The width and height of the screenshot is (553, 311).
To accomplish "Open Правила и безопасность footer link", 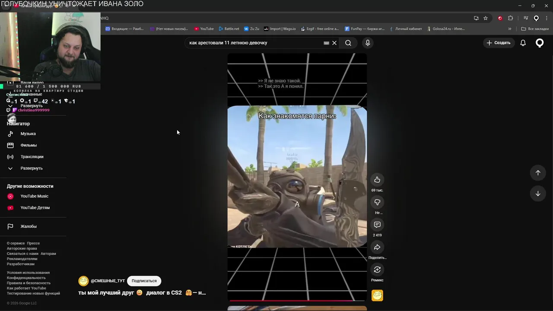I will point(29,283).
